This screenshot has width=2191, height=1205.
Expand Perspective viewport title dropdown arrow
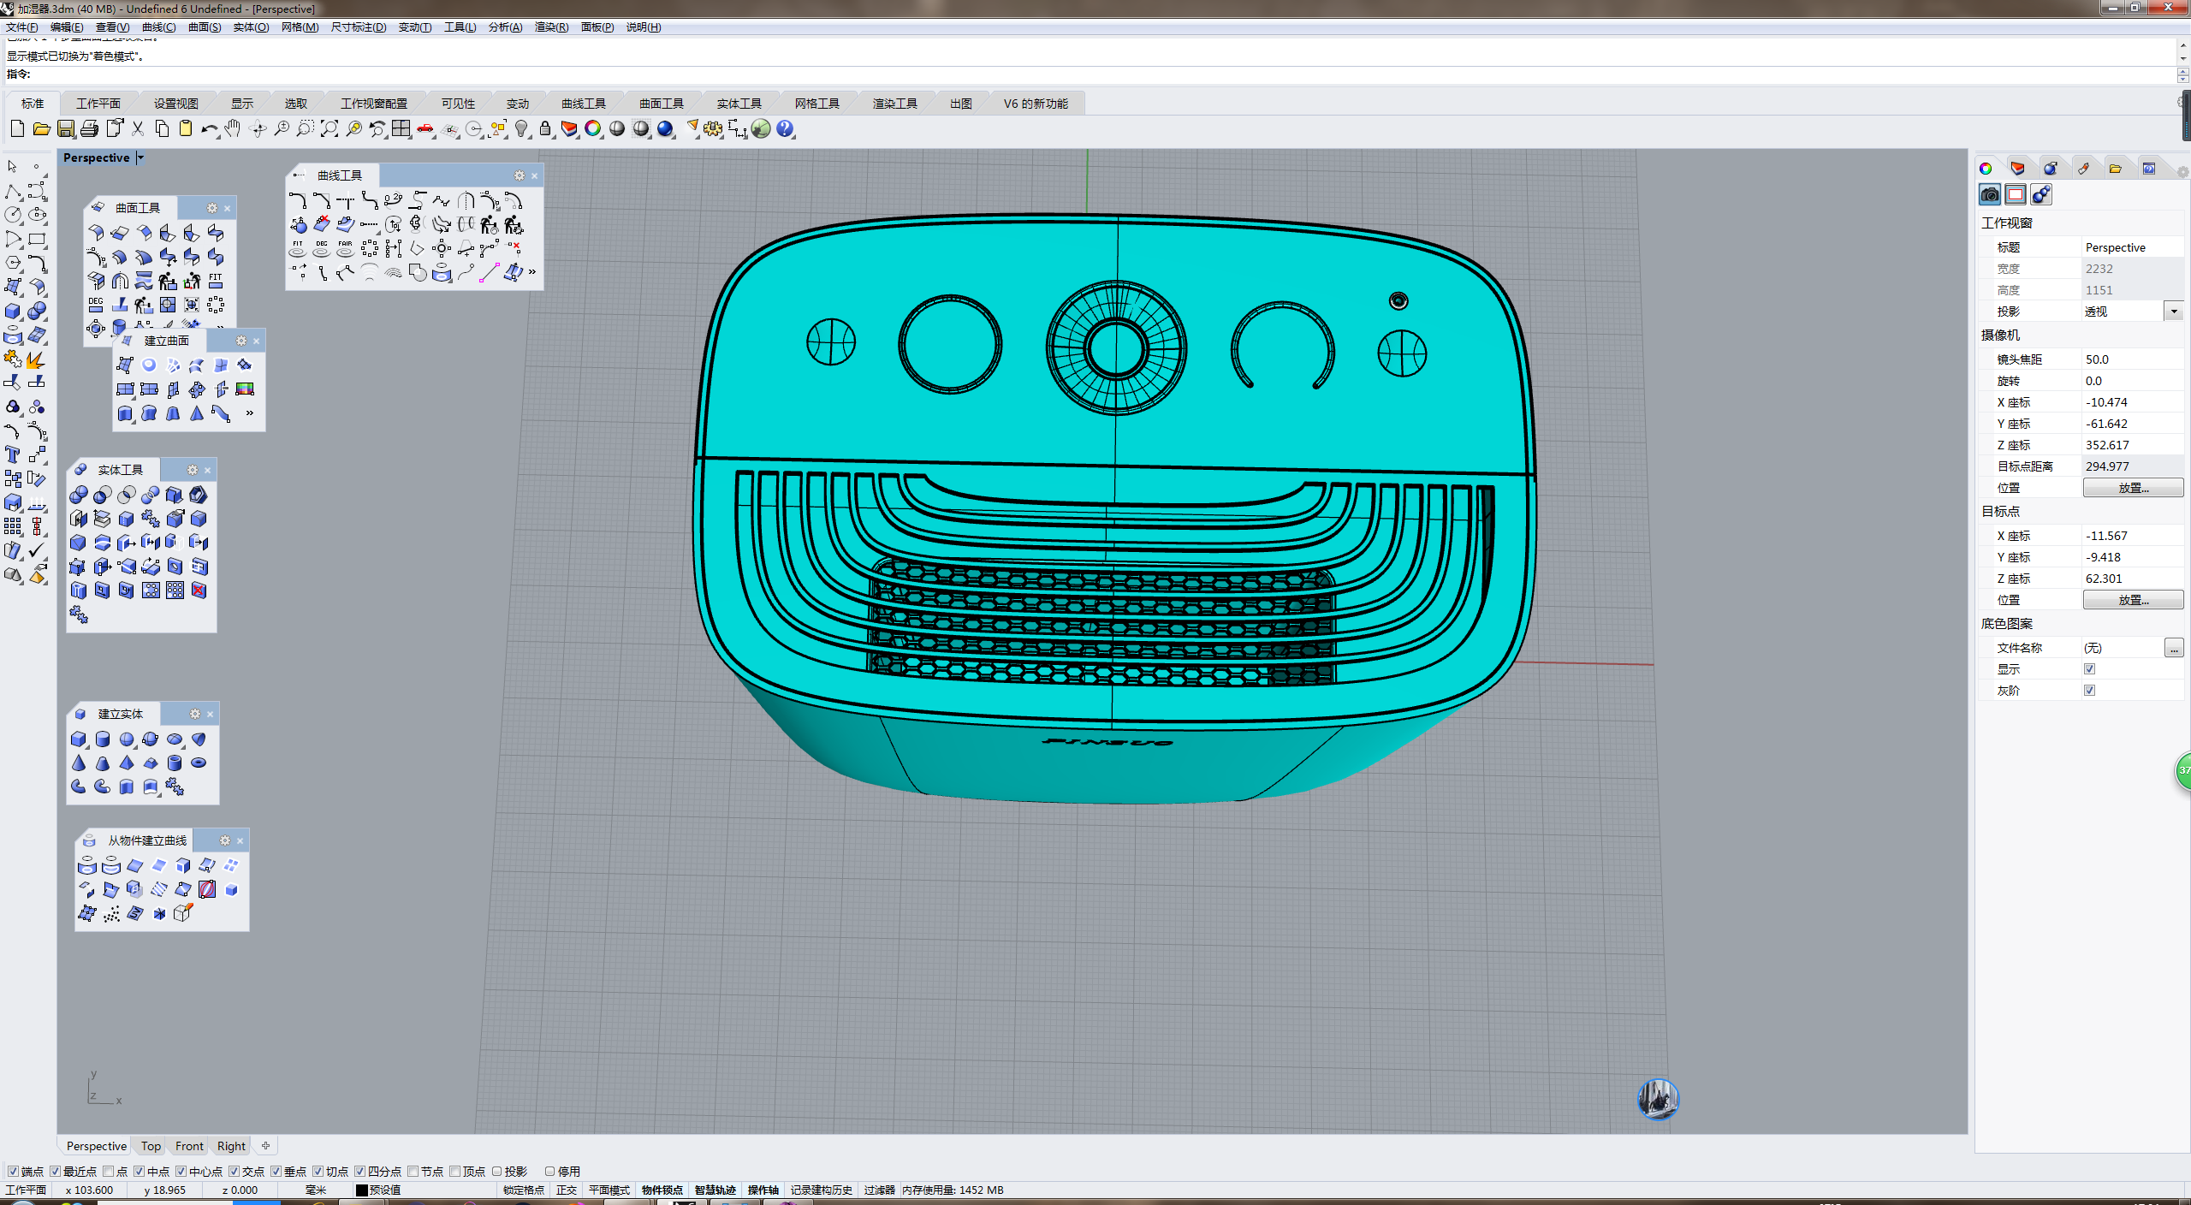click(141, 157)
